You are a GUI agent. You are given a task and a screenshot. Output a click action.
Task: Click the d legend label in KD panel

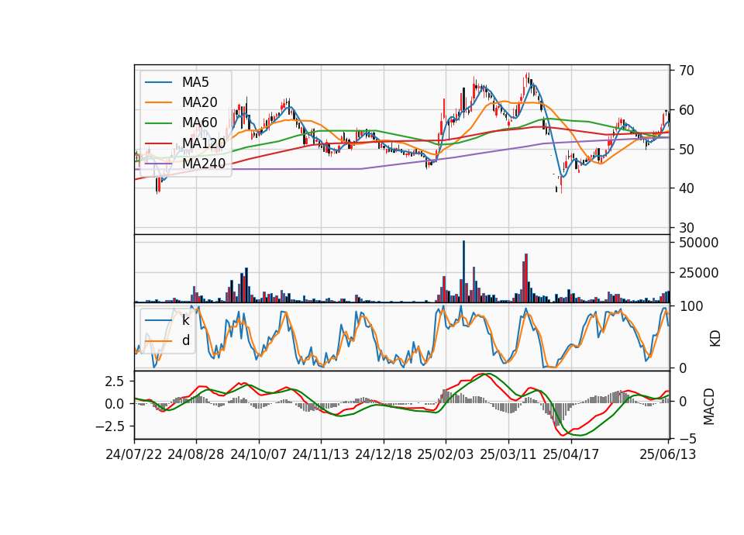[x=185, y=340]
